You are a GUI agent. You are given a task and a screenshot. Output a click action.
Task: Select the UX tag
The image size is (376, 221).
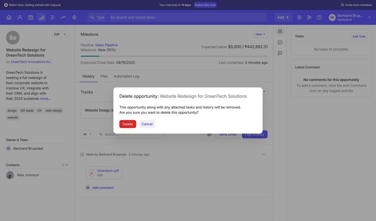point(39,110)
